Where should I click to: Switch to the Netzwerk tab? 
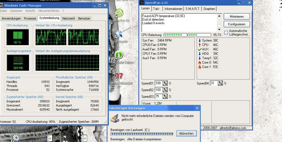pyautogui.click(x=69, y=18)
